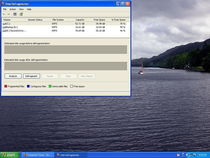Open the Windows Start menu
The image size is (210, 158).
tap(10, 155)
